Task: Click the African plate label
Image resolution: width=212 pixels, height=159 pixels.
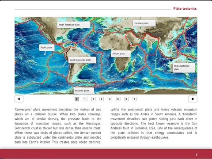Action: (x=121, y=53)
